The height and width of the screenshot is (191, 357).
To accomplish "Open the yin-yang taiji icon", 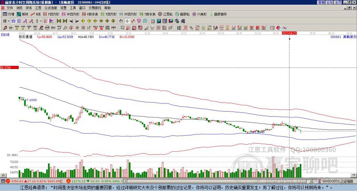I will [x=279, y=28].
